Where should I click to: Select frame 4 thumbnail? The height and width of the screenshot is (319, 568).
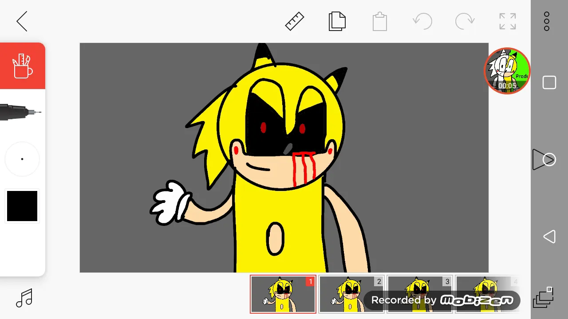(488, 294)
